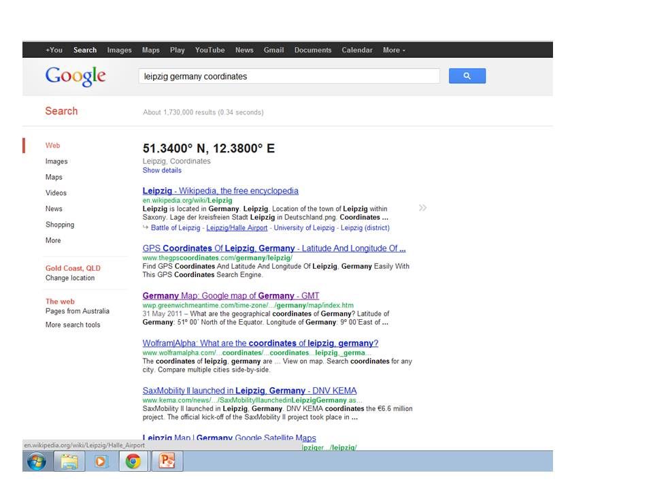Viewport: 653px width, 490px height.
Task: Open University of Leipzig sitelink
Action: [x=304, y=228]
